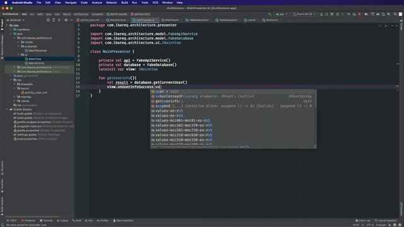Hide the Project panel with minus icon
The image size is (404, 227).
71,20
